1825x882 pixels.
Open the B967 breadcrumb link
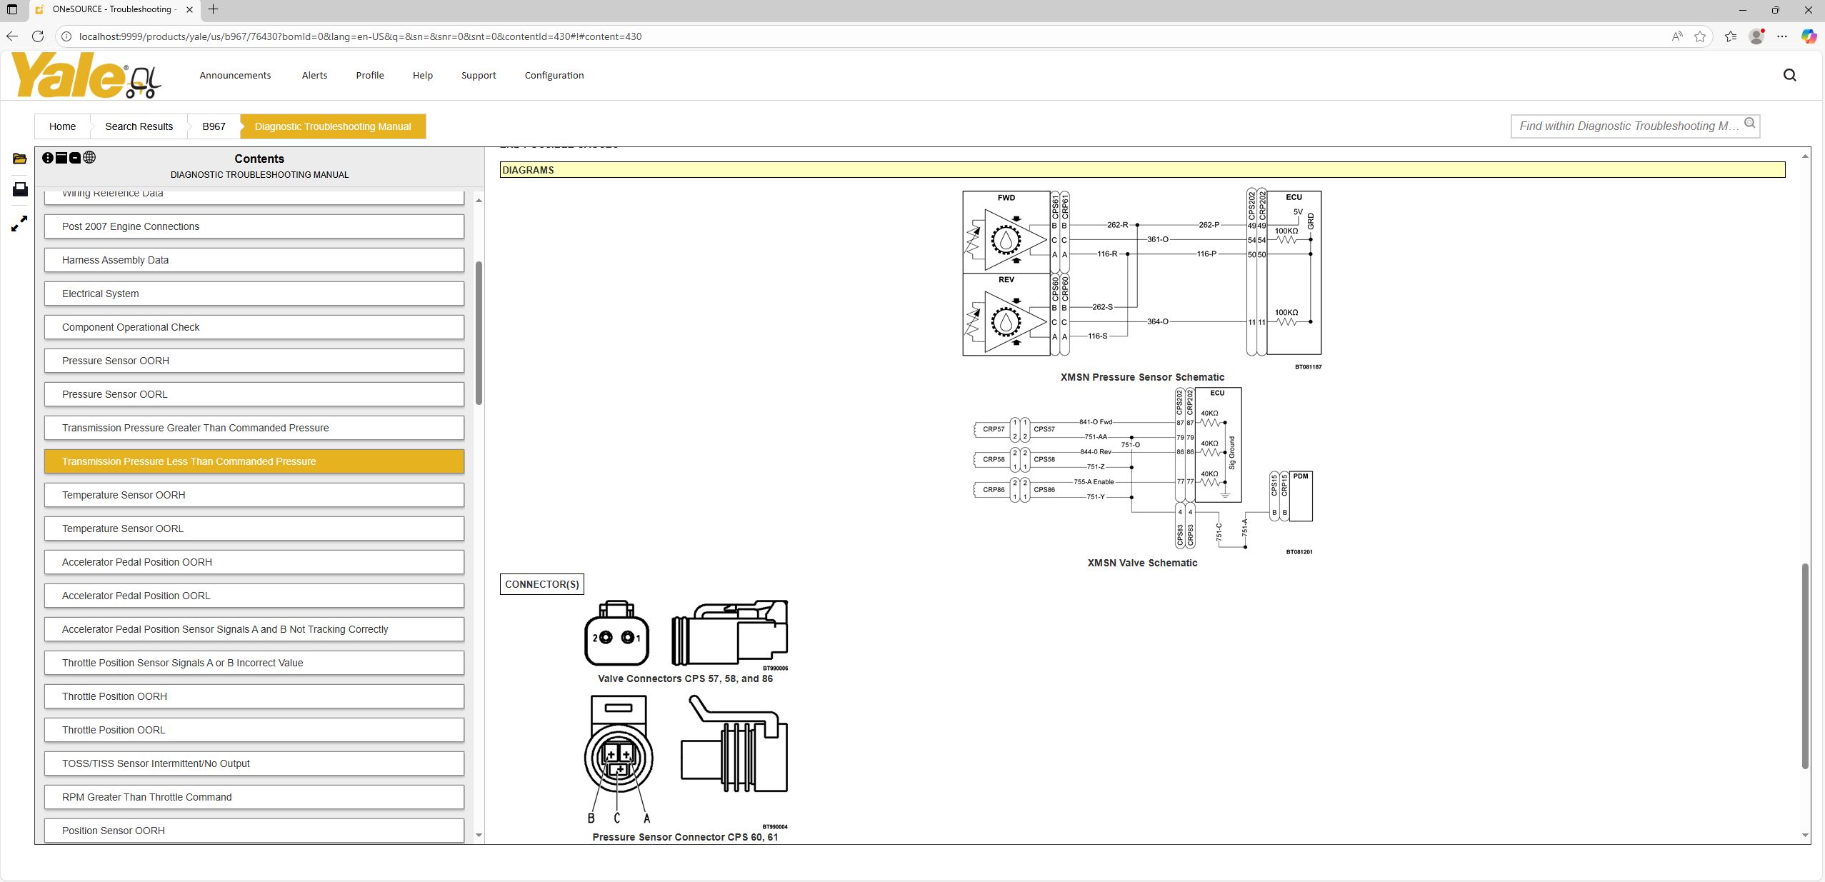coord(214,126)
